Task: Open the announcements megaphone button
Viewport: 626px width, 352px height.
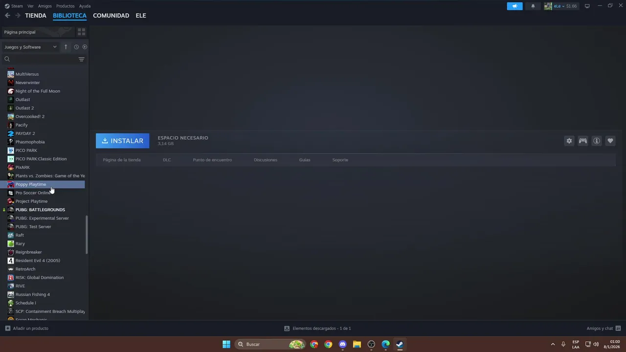Action: click(514, 6)
